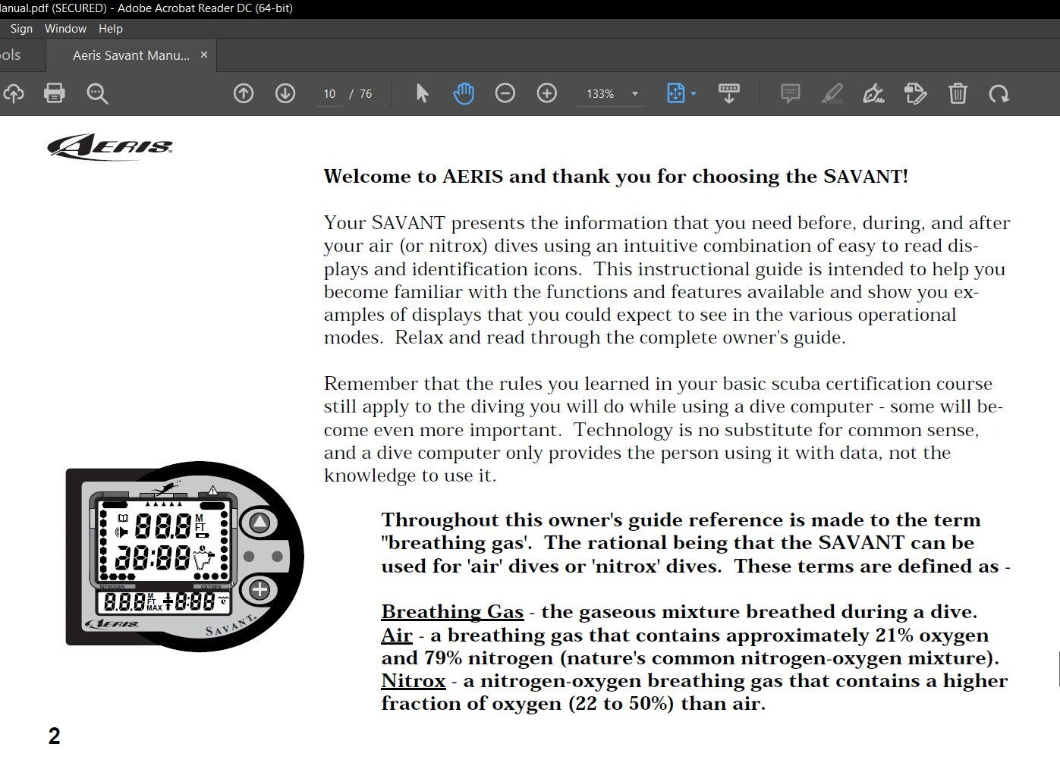Print the document using the printer icon
The height and width of the screenshot is (769, 1060).
tap(55, 93)
